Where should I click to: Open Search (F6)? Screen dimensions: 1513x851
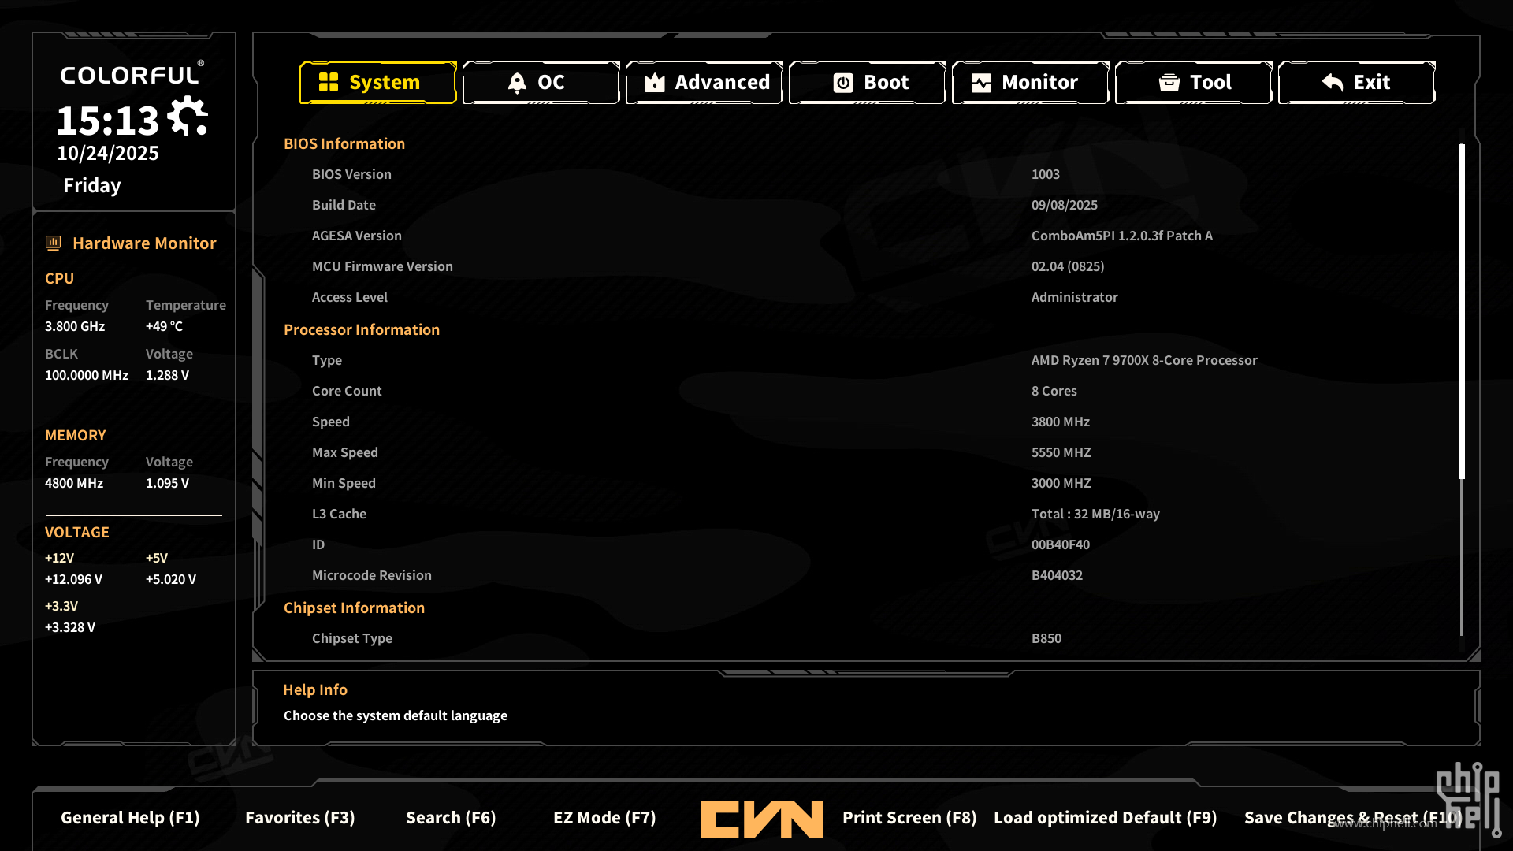451,818
